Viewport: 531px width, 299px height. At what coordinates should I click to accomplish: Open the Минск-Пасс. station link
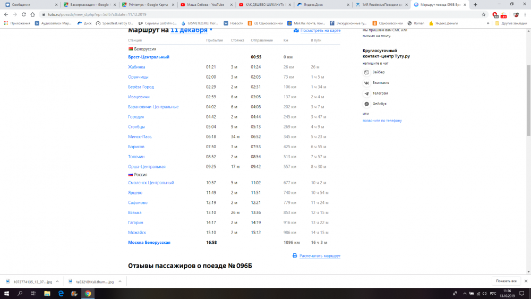pyautogui.click(x=140, y=136)
